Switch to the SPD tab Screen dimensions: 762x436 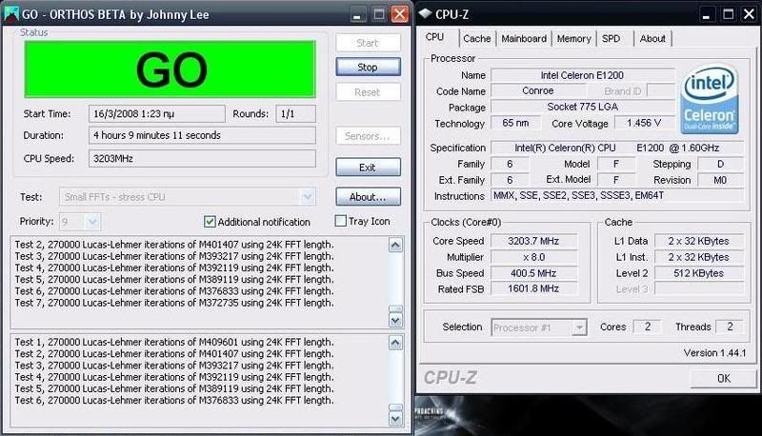611,38
